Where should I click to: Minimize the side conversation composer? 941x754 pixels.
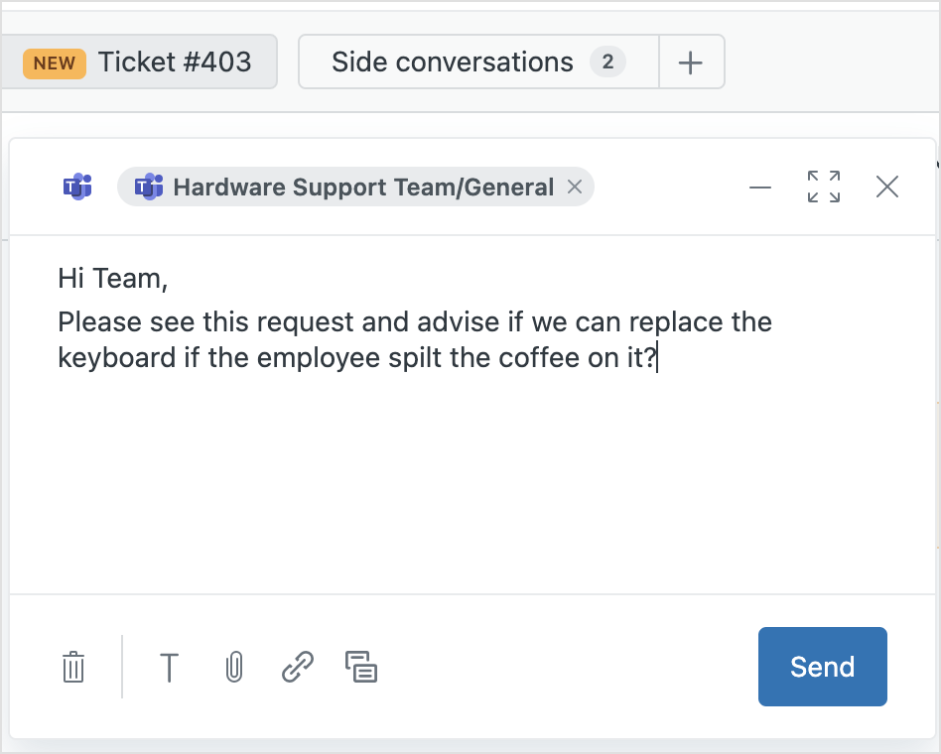click(760, 187)
